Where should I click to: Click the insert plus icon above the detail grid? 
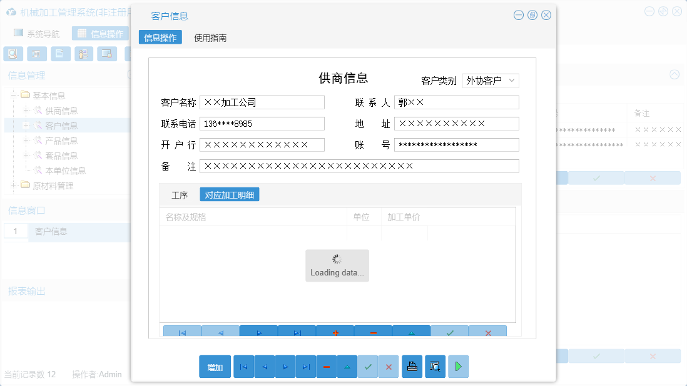pos(335,332)
